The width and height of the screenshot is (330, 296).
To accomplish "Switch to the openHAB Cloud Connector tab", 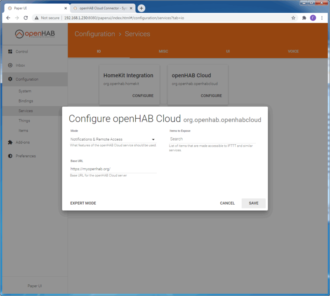I will [102, 8].
